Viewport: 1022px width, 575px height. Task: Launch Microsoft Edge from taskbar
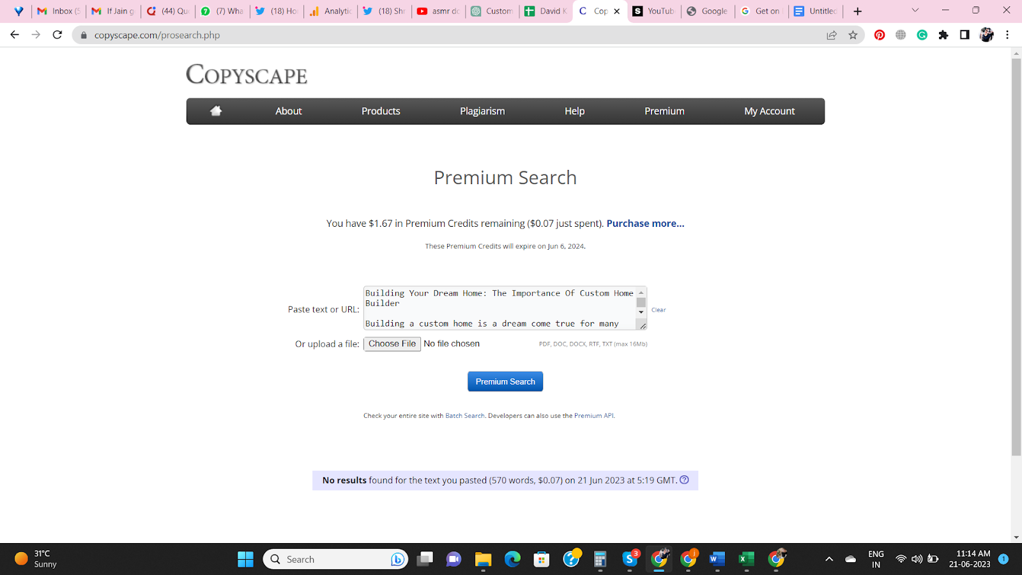pos(512,559)
